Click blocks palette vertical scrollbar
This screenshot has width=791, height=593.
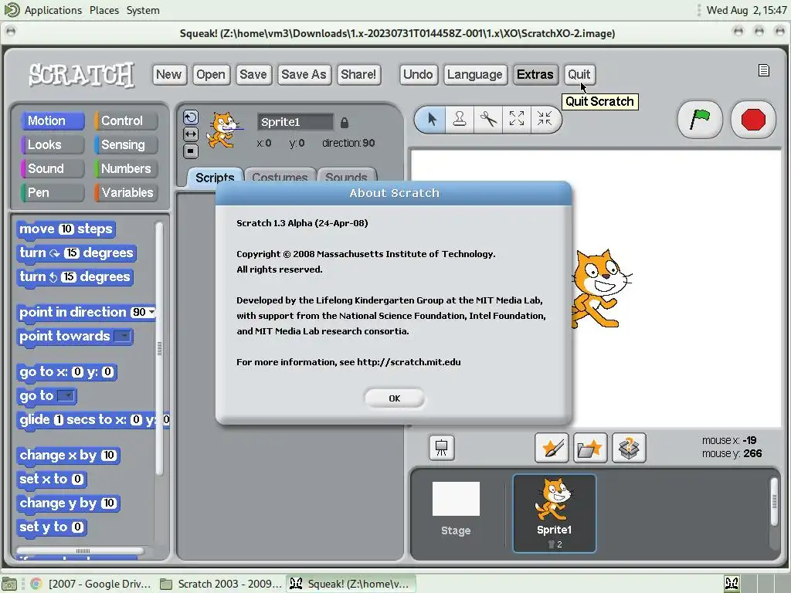click(x=159, y=348)
